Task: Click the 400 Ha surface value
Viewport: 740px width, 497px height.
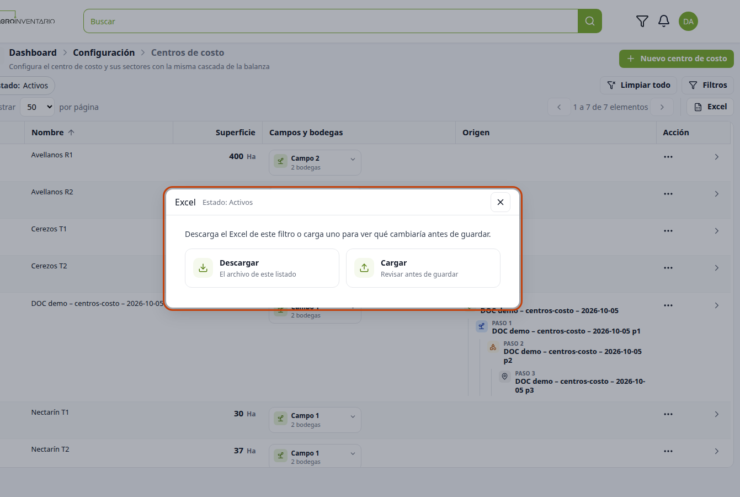Action: coord(242,156)
